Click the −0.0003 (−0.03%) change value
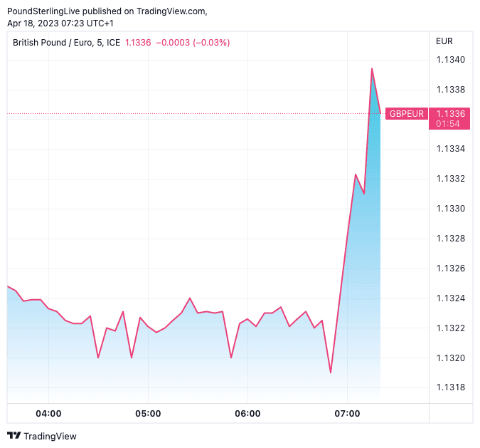 (x=193, y=42)
